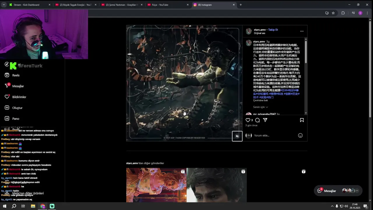Open network icon in system tray
The image size is (373, 210).
[342, 206]
